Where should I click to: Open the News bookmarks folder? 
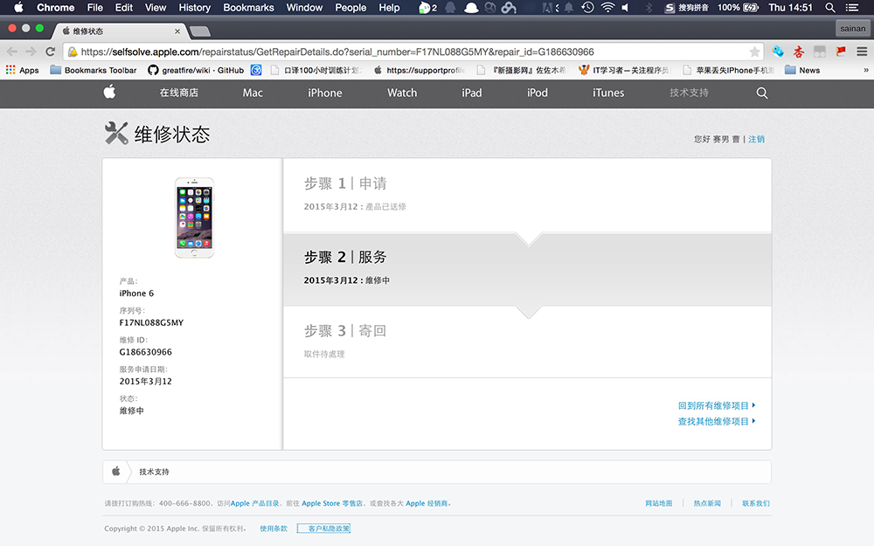coord(802,70)
